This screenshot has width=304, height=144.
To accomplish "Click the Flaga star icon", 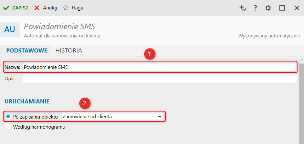I will coord(66,8).
